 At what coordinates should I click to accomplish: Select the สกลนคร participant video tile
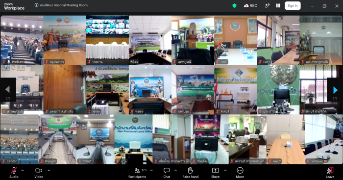click(57, 139)
